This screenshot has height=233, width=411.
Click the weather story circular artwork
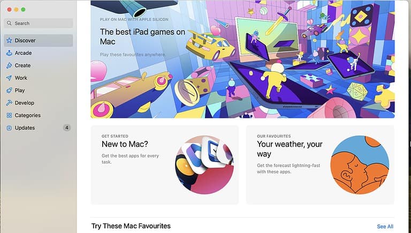[360, 165]
